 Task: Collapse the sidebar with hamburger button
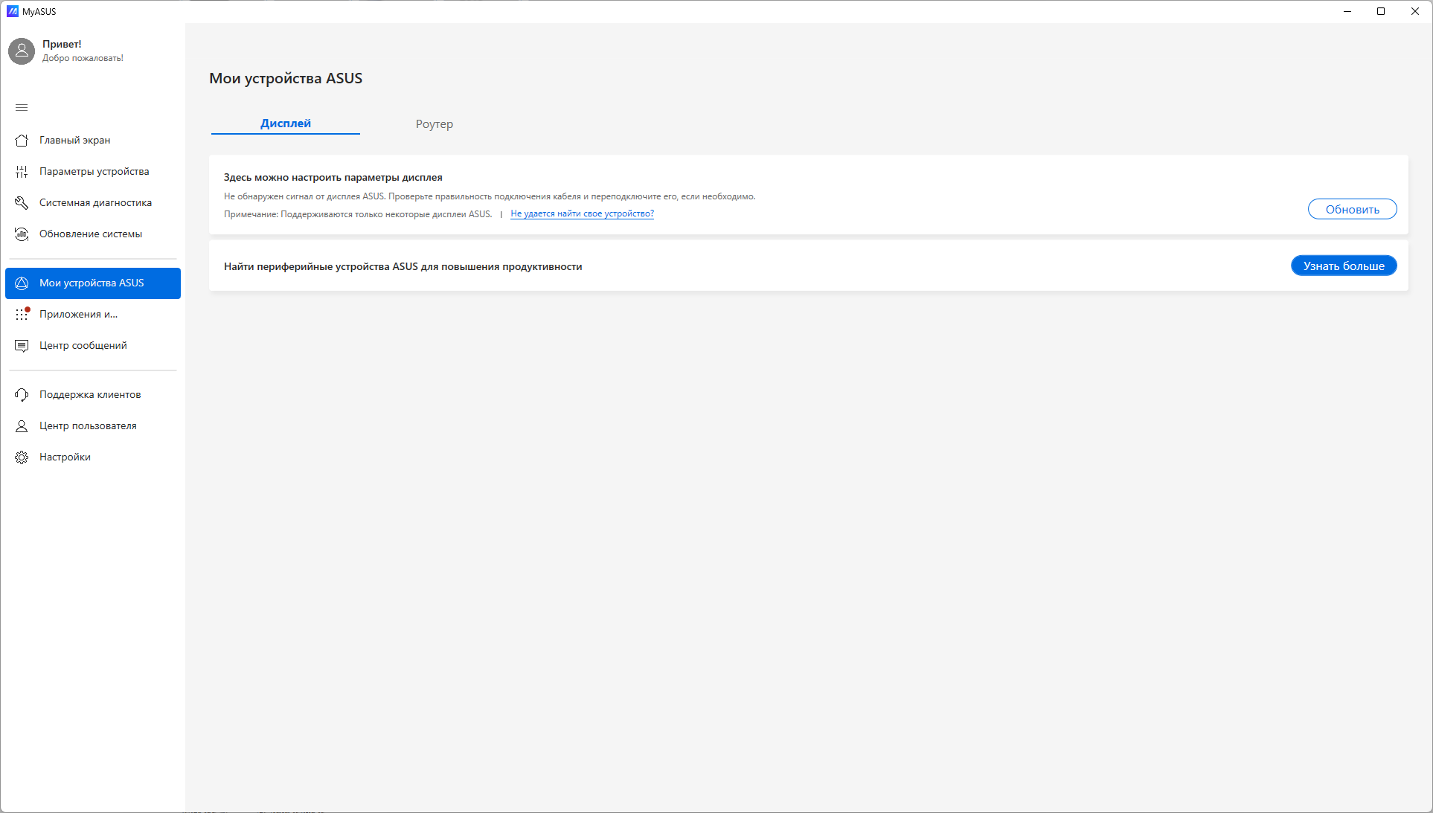pyautogui.click(x=22, y=108)
